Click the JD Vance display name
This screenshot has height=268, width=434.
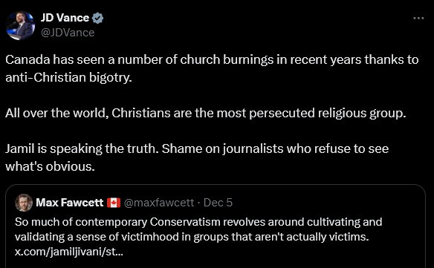point(65,18)
